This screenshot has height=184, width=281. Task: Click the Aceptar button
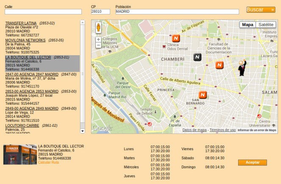point(253,162)
